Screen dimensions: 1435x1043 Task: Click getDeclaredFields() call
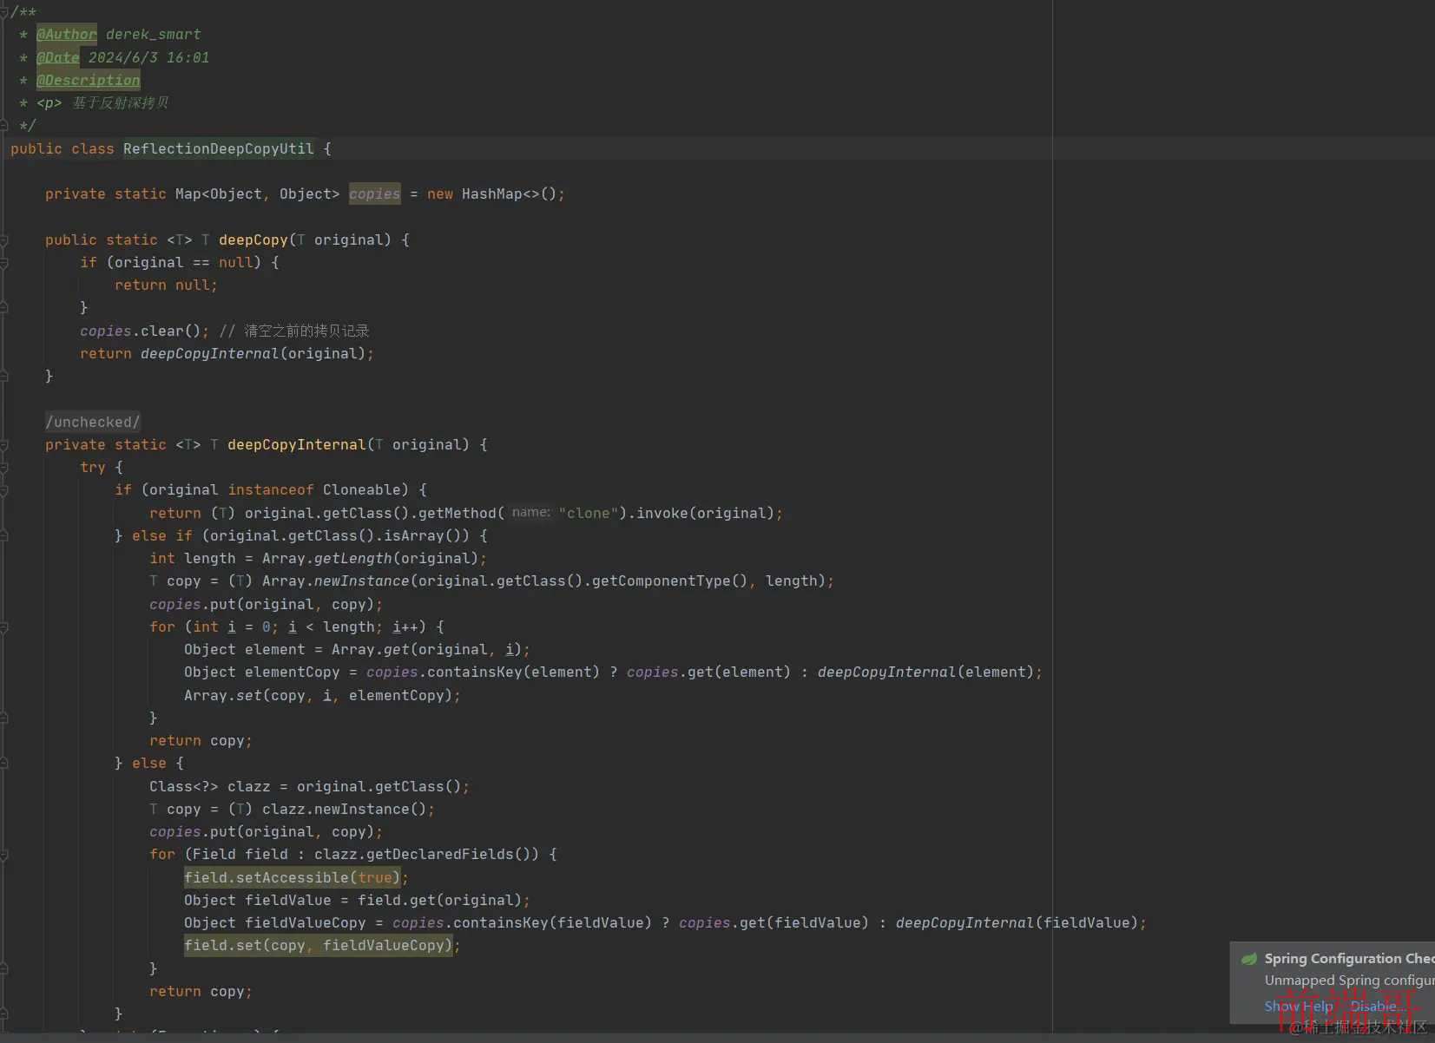coord(453,854)
